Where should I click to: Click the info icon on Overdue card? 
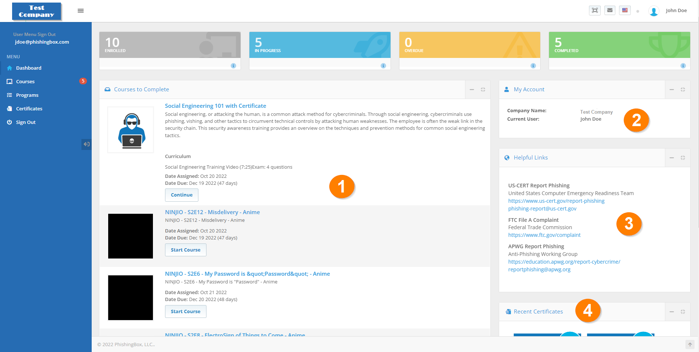[533, 66]
